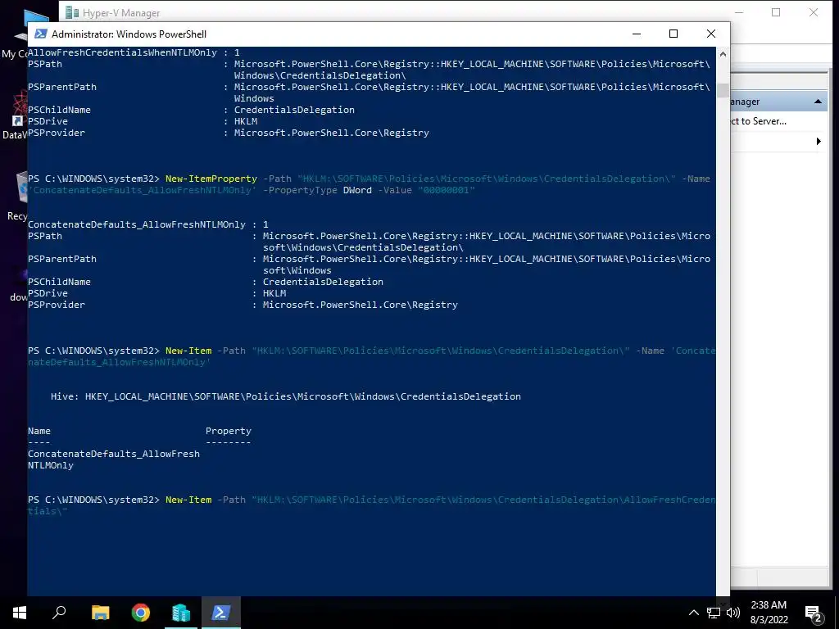The image size is (839, 629).
Task: Close the PowerShell window
Action: pyautogui.click(x=711, y=34)
